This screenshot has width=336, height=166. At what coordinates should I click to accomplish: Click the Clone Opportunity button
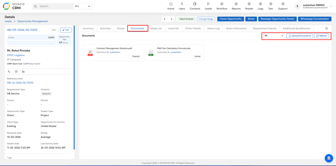231,19
